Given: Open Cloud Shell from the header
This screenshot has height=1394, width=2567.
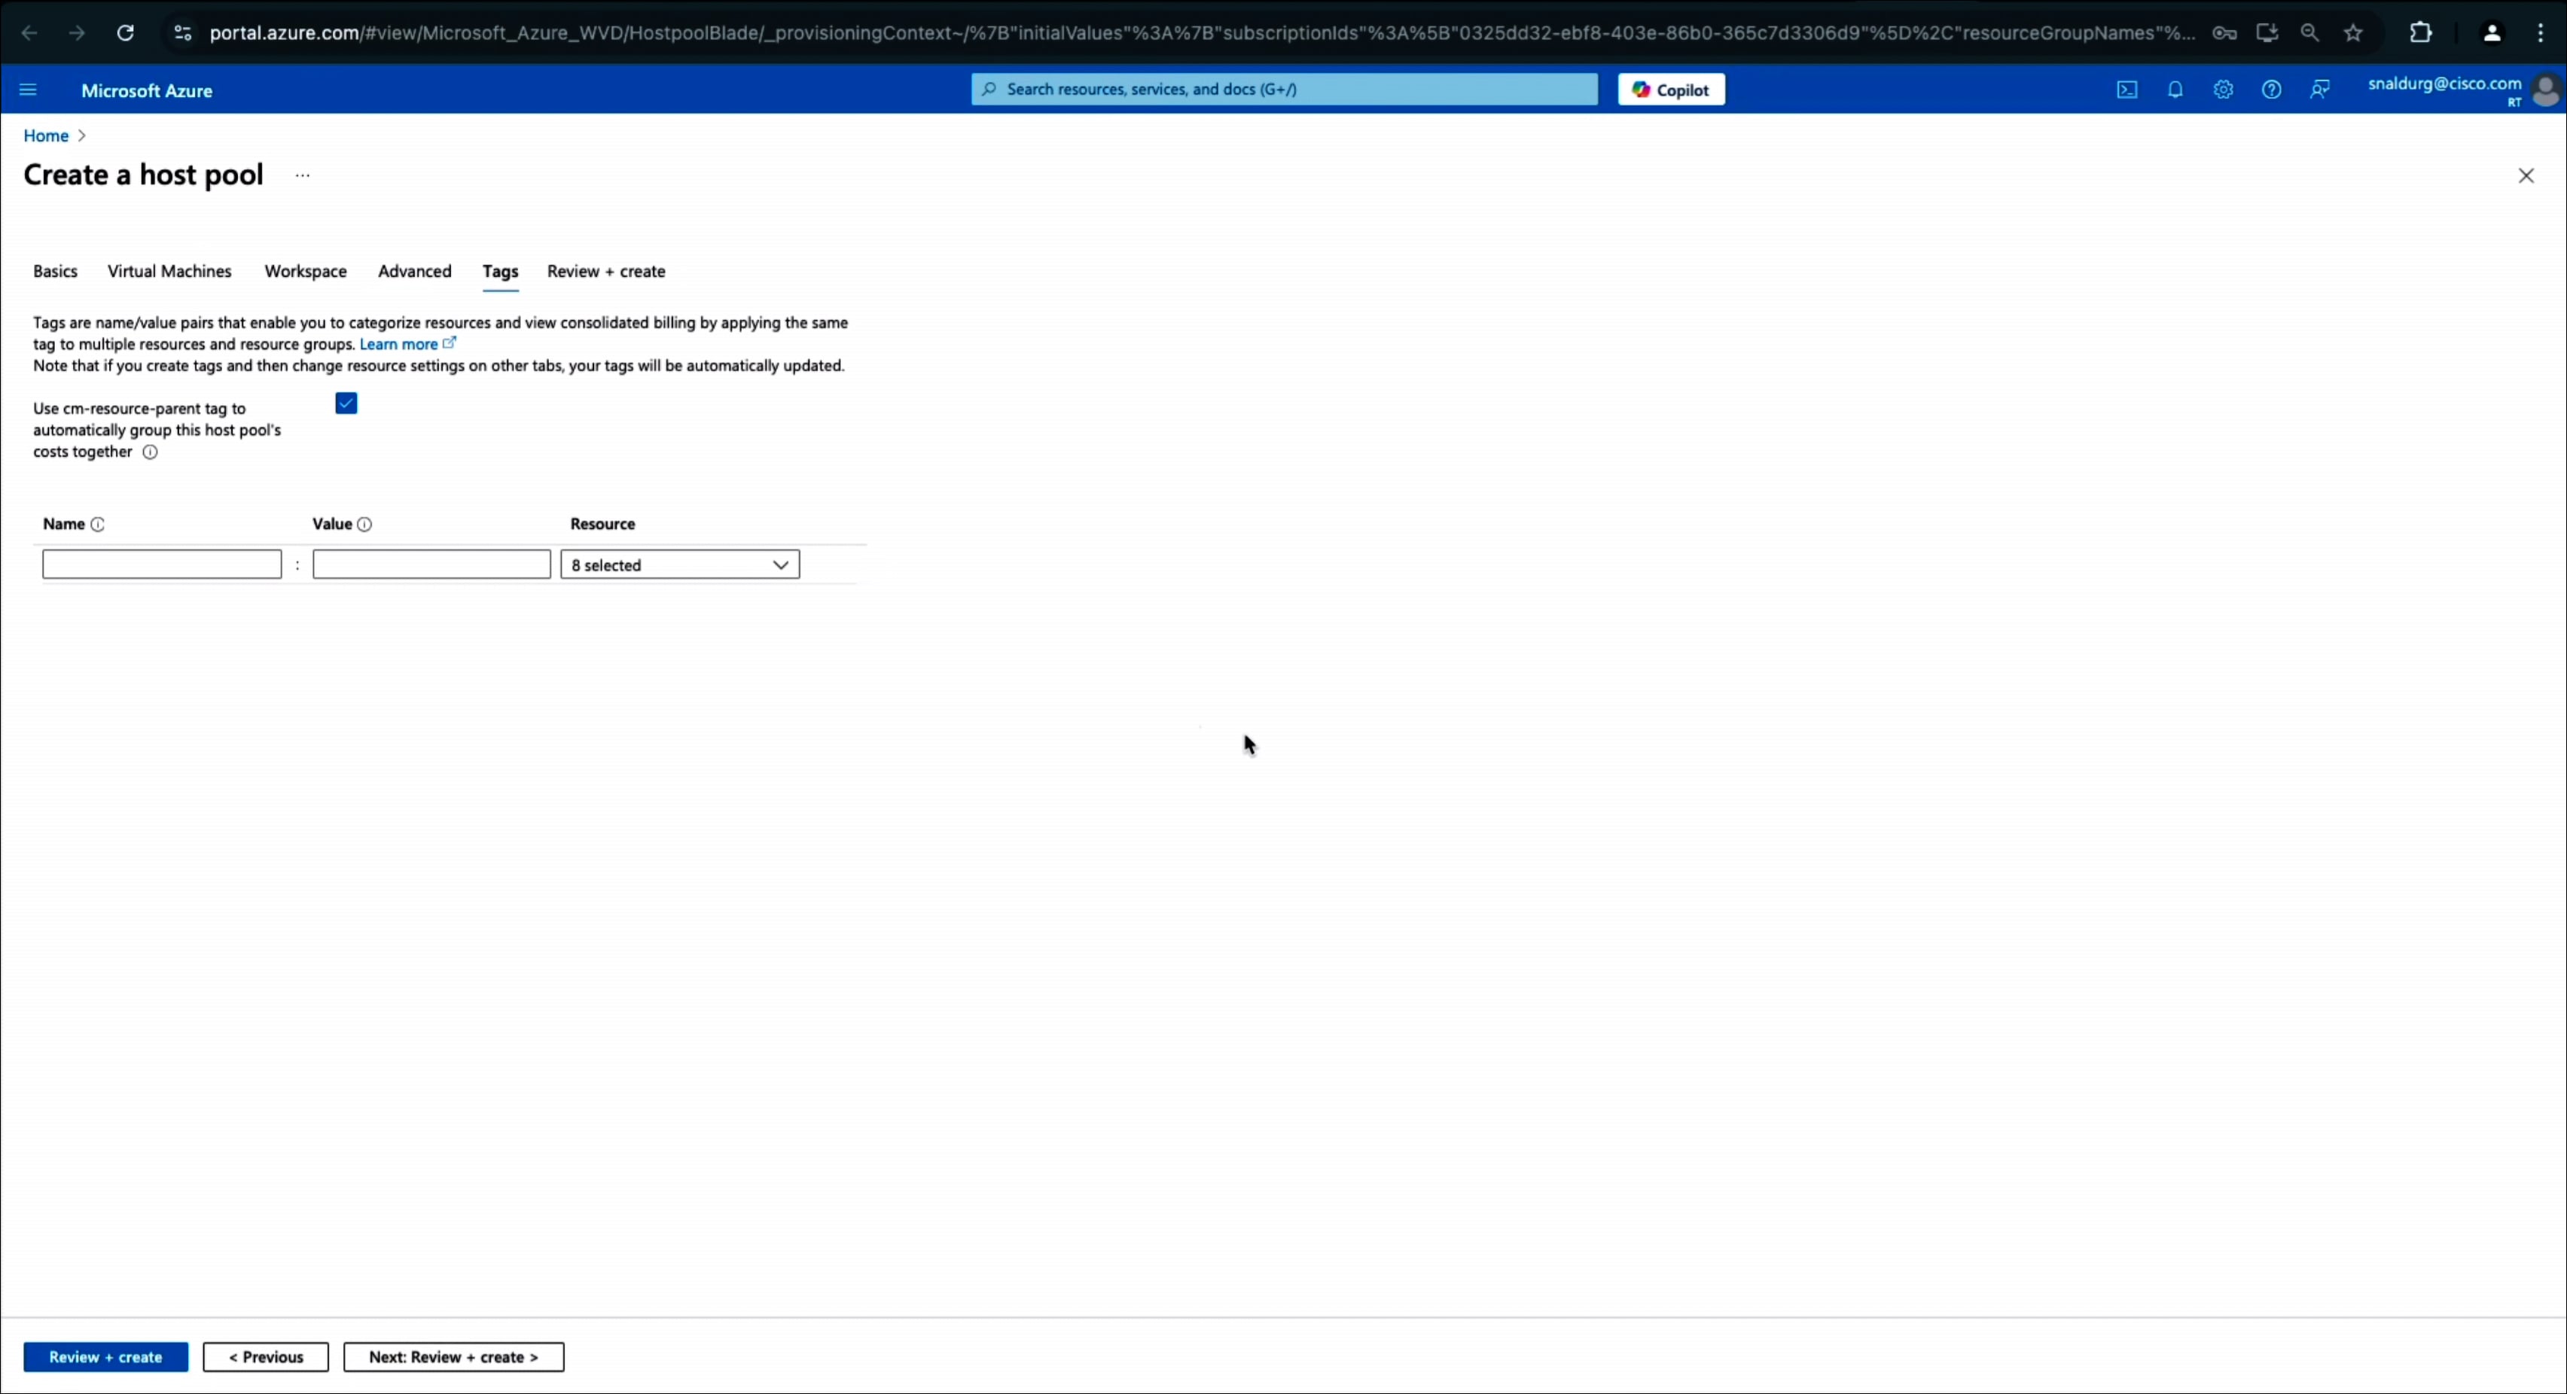Looking at the screenshot, I should pyautogui.click(x=2126, y=90).
